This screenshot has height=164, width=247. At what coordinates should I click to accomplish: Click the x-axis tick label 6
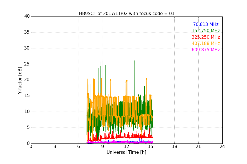pyautogui.click(x=79, y=147)
